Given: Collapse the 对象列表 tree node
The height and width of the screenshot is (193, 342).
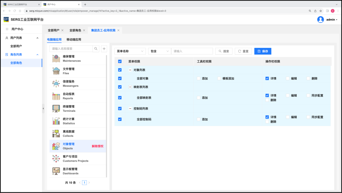Looking at the screenshot, I should pyautogui.click(x=130, y=70).
